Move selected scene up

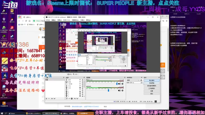pyautogui.click(x=52, y=99)
